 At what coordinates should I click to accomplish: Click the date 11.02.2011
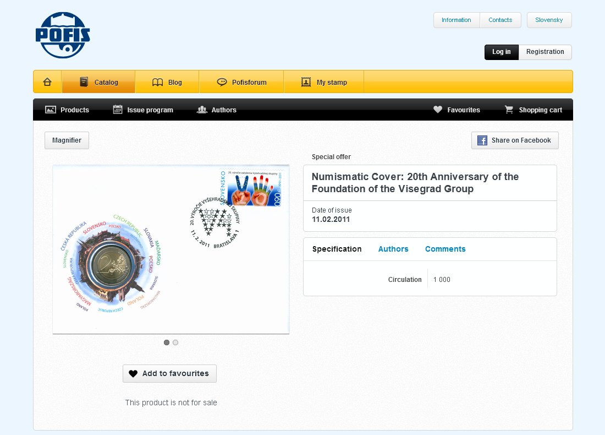tap(331, 220)
